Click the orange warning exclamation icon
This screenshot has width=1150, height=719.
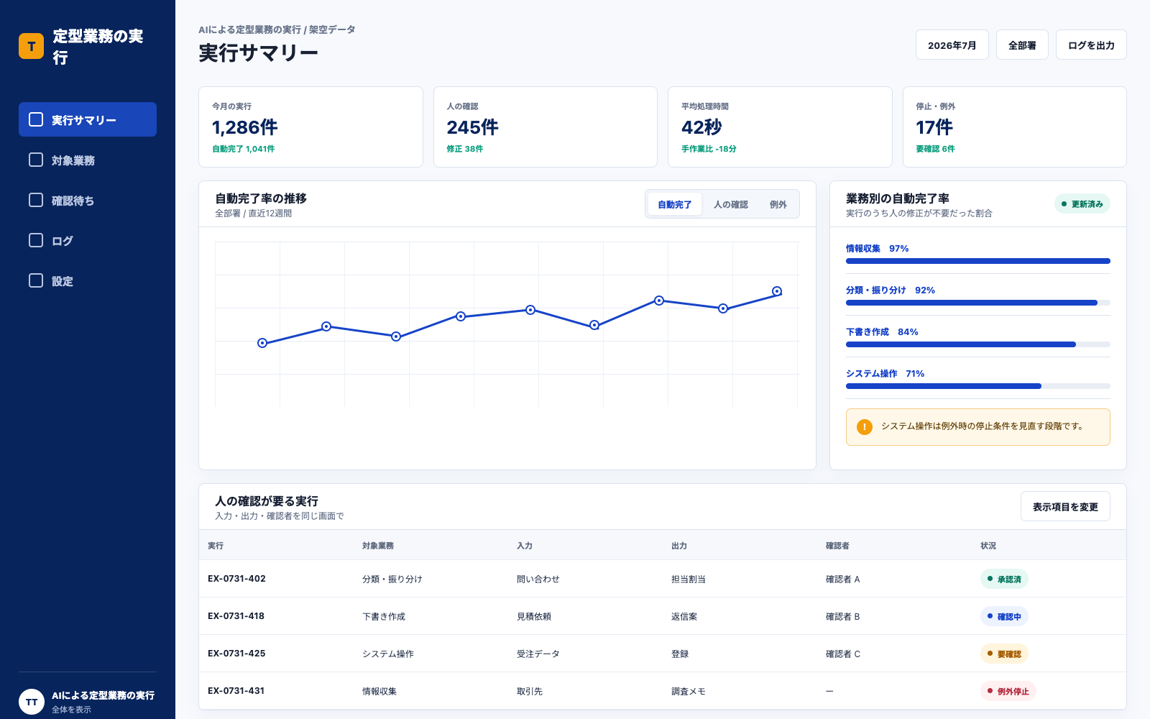[865, 427]
